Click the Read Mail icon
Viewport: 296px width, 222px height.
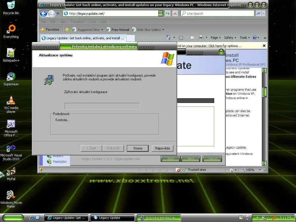[192, 38]
